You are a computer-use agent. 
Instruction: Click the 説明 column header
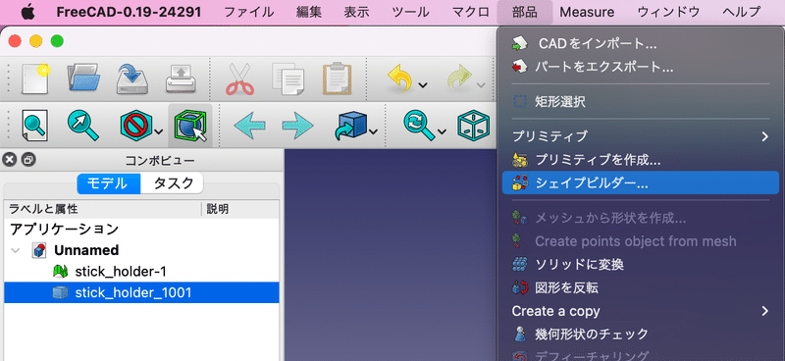[x=240, y=209]
